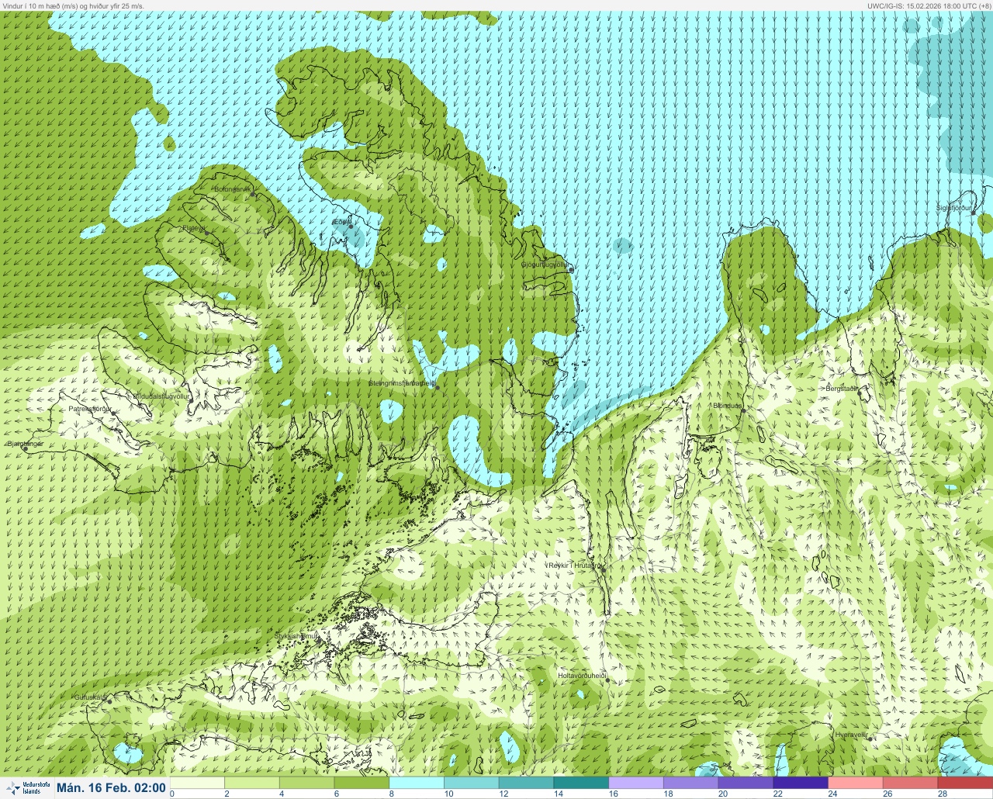
Task: Click the Æðey map label
Action: (x=341, y=222)
